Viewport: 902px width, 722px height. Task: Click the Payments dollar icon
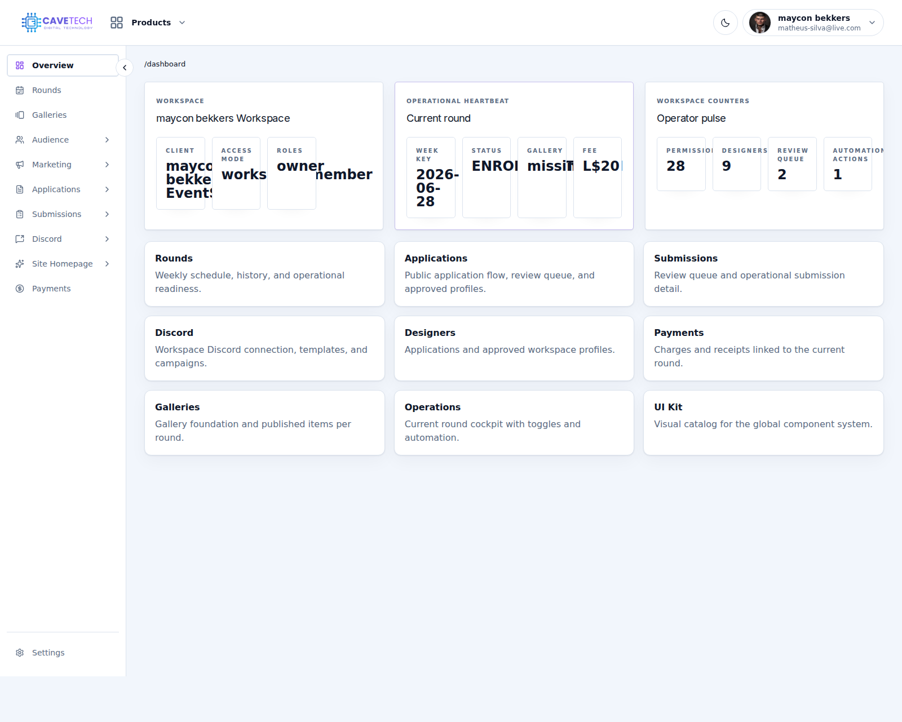click(x=20, y=289)
